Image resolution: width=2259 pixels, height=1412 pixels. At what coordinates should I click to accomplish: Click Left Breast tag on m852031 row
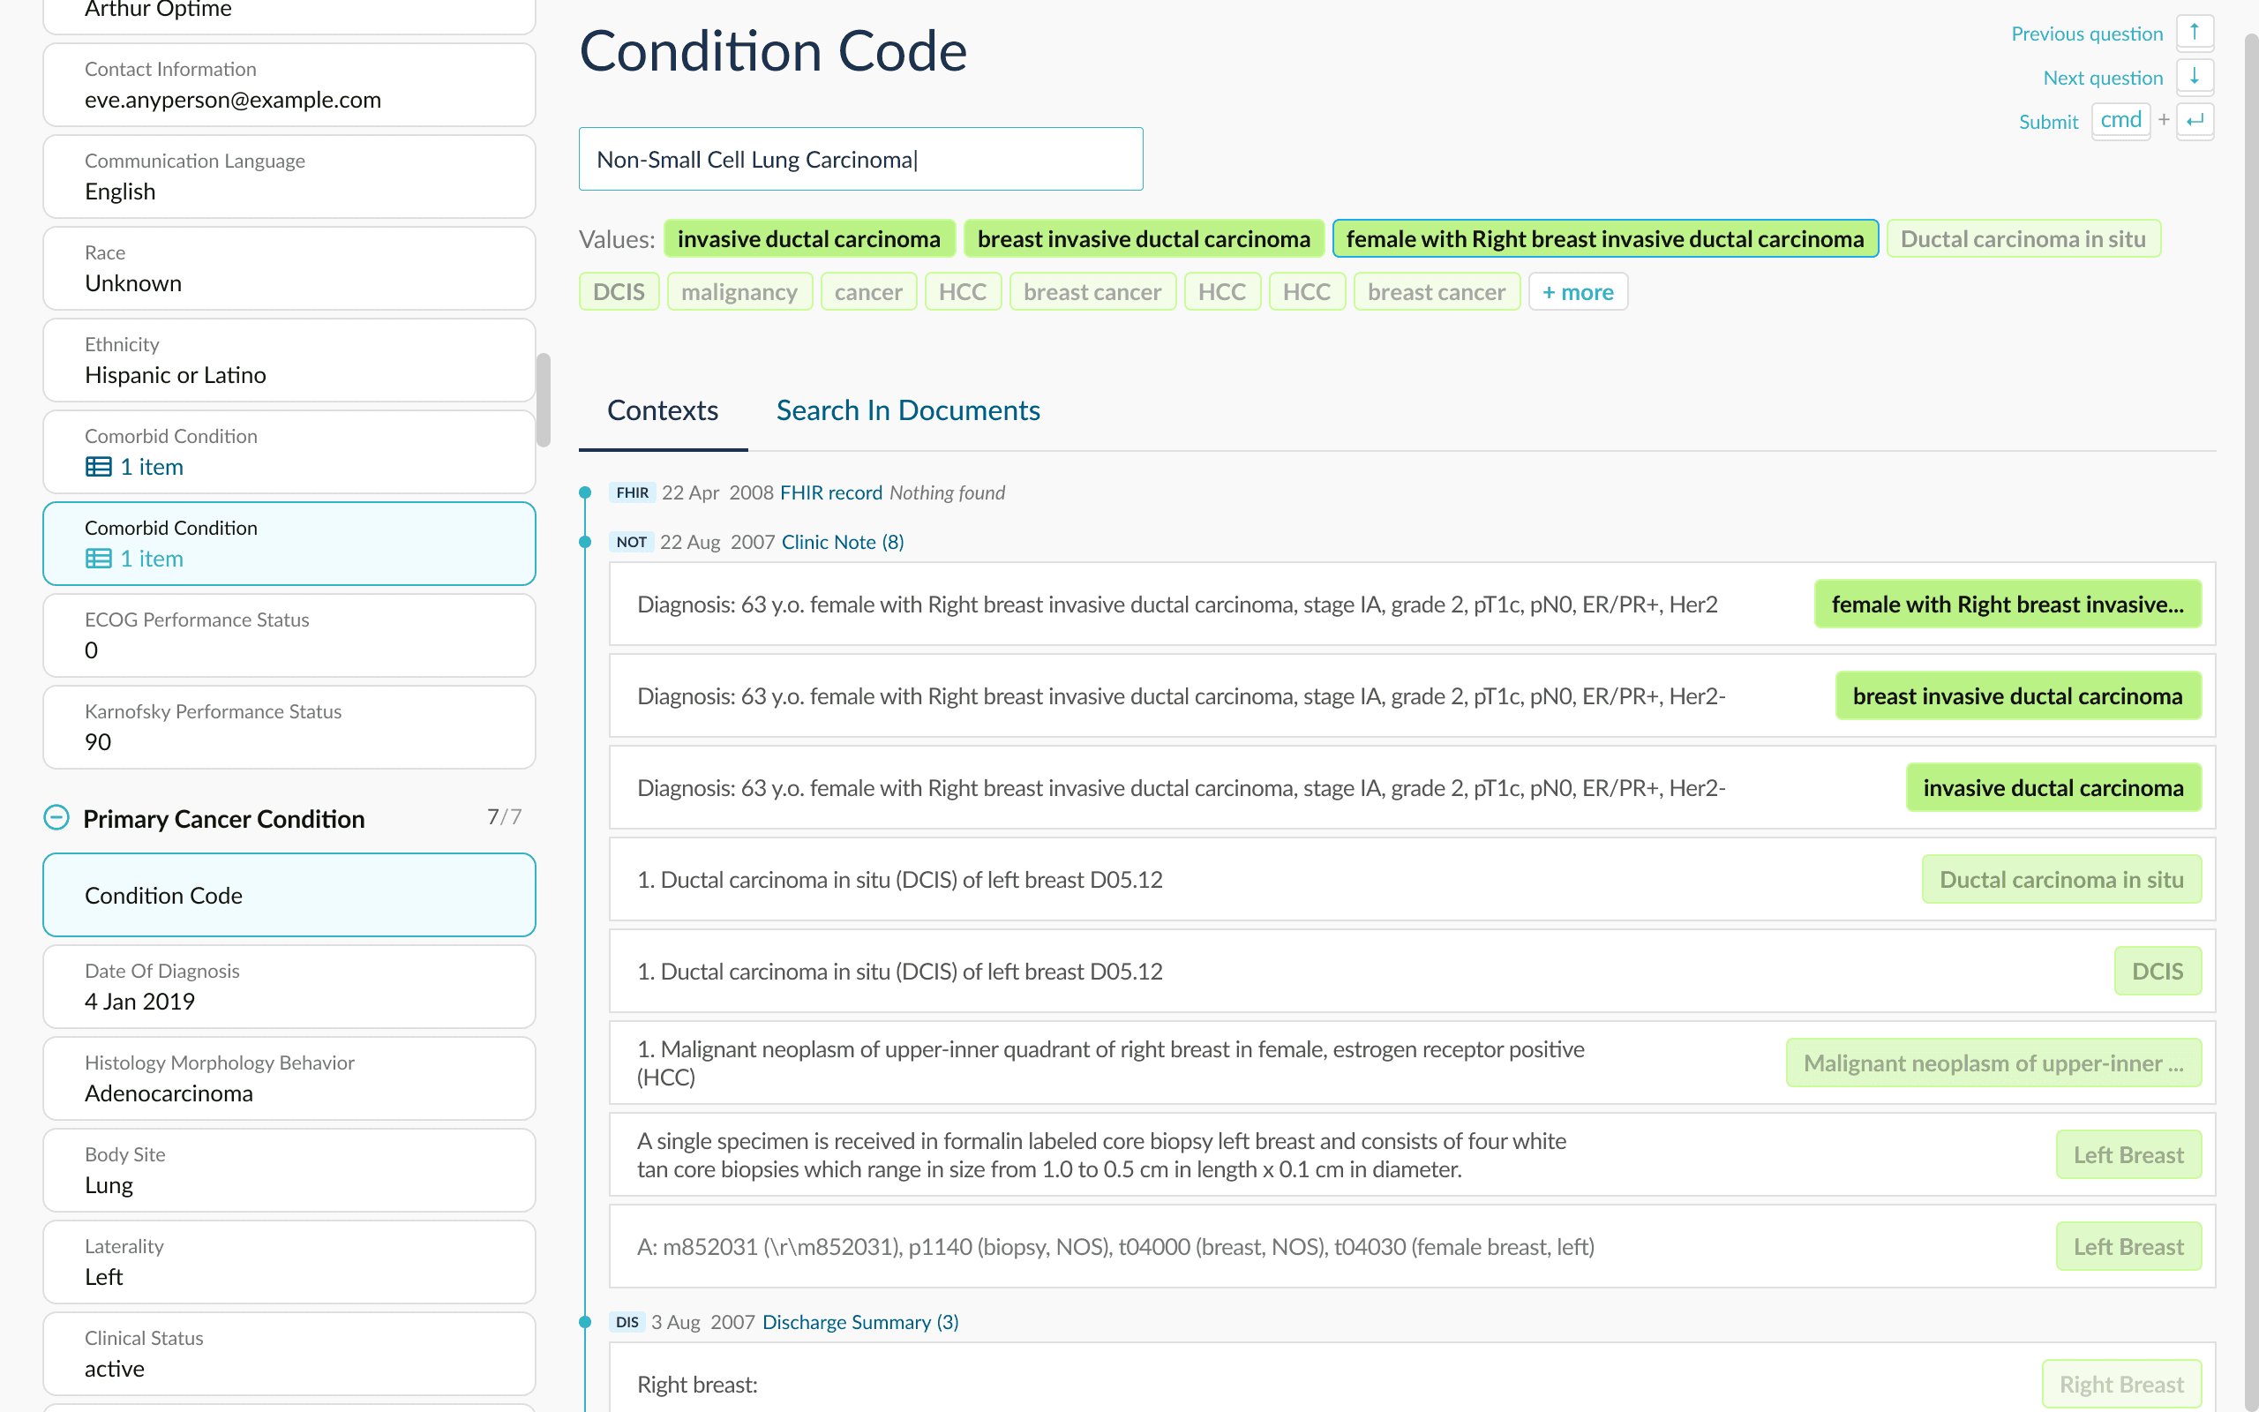pyautogui.click(x=2128, y=1246)
